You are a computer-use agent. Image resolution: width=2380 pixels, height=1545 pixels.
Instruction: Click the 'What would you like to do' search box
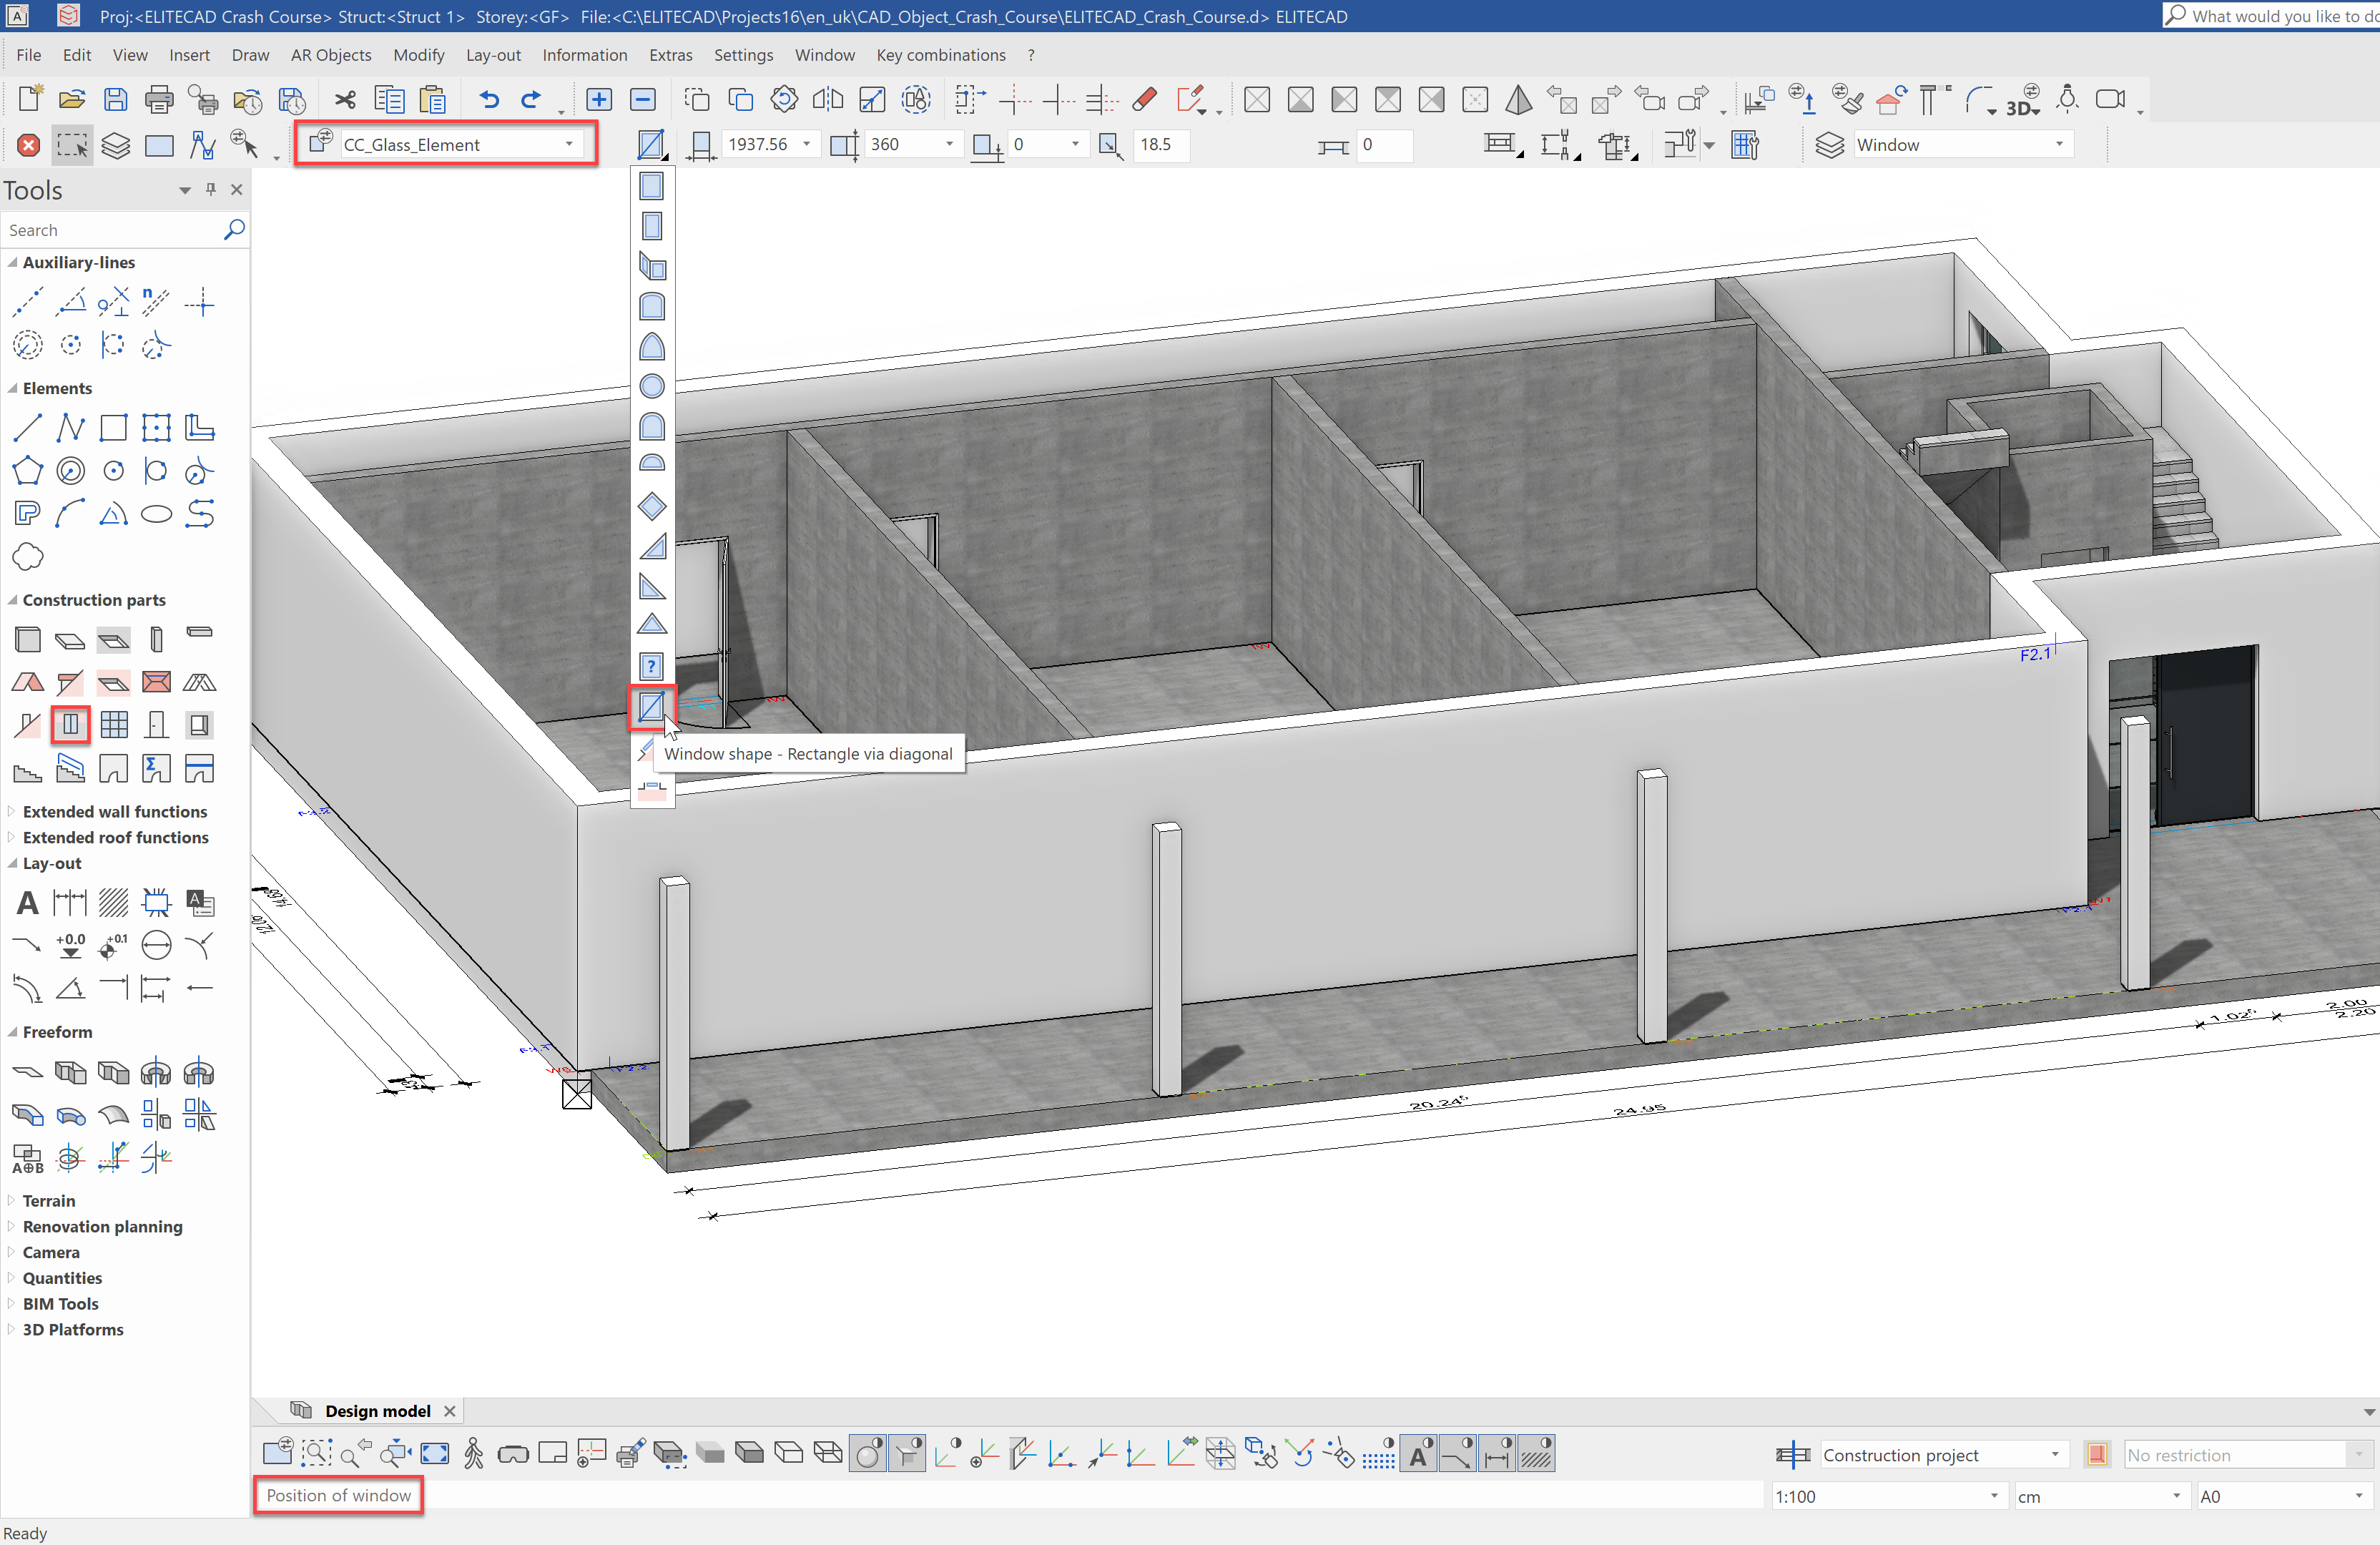click(2271, 16)
